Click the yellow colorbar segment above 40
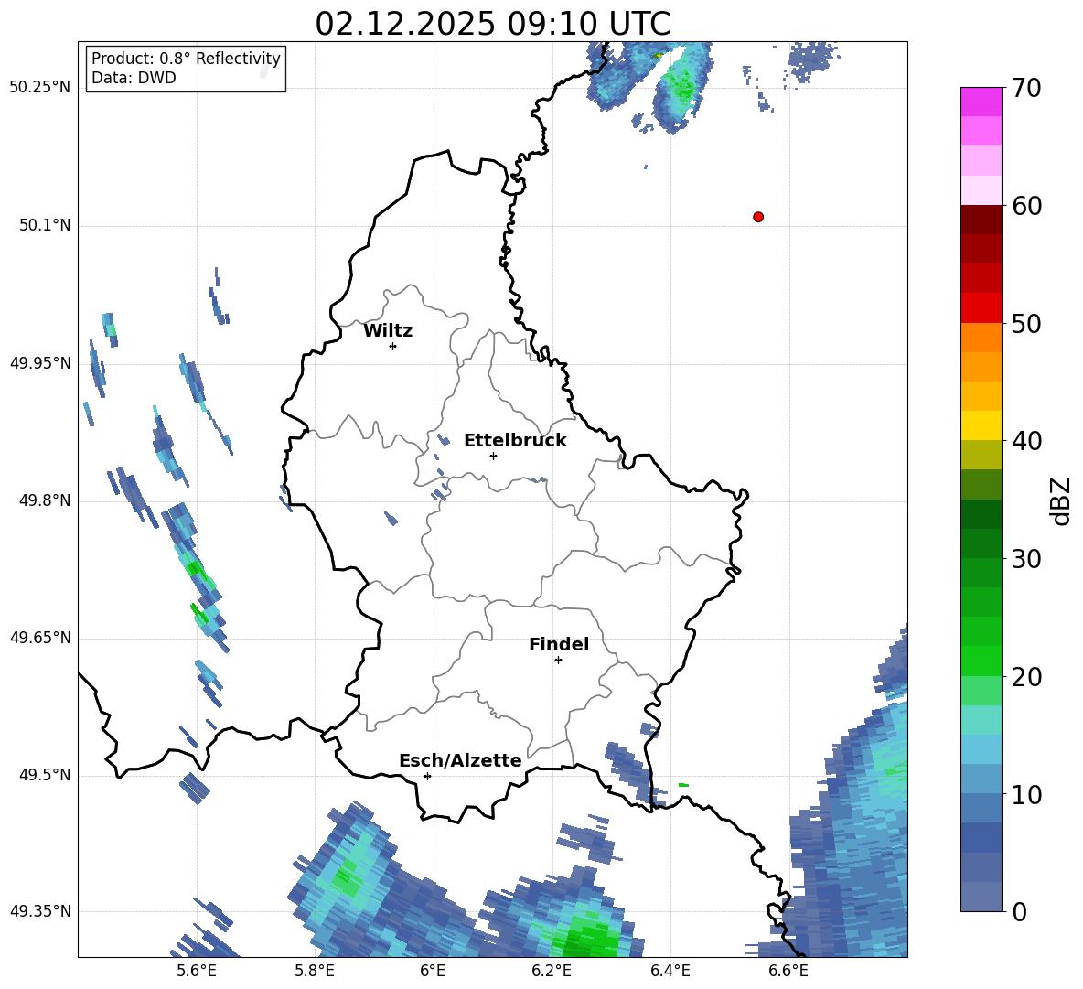This screenshot has width=1083, height=989. 981,425
